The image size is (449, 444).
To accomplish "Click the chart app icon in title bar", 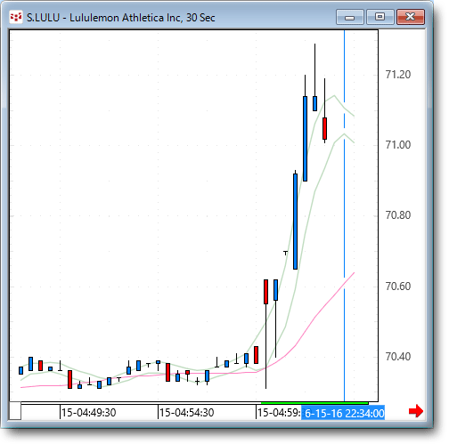I will [x=16, y=17].
